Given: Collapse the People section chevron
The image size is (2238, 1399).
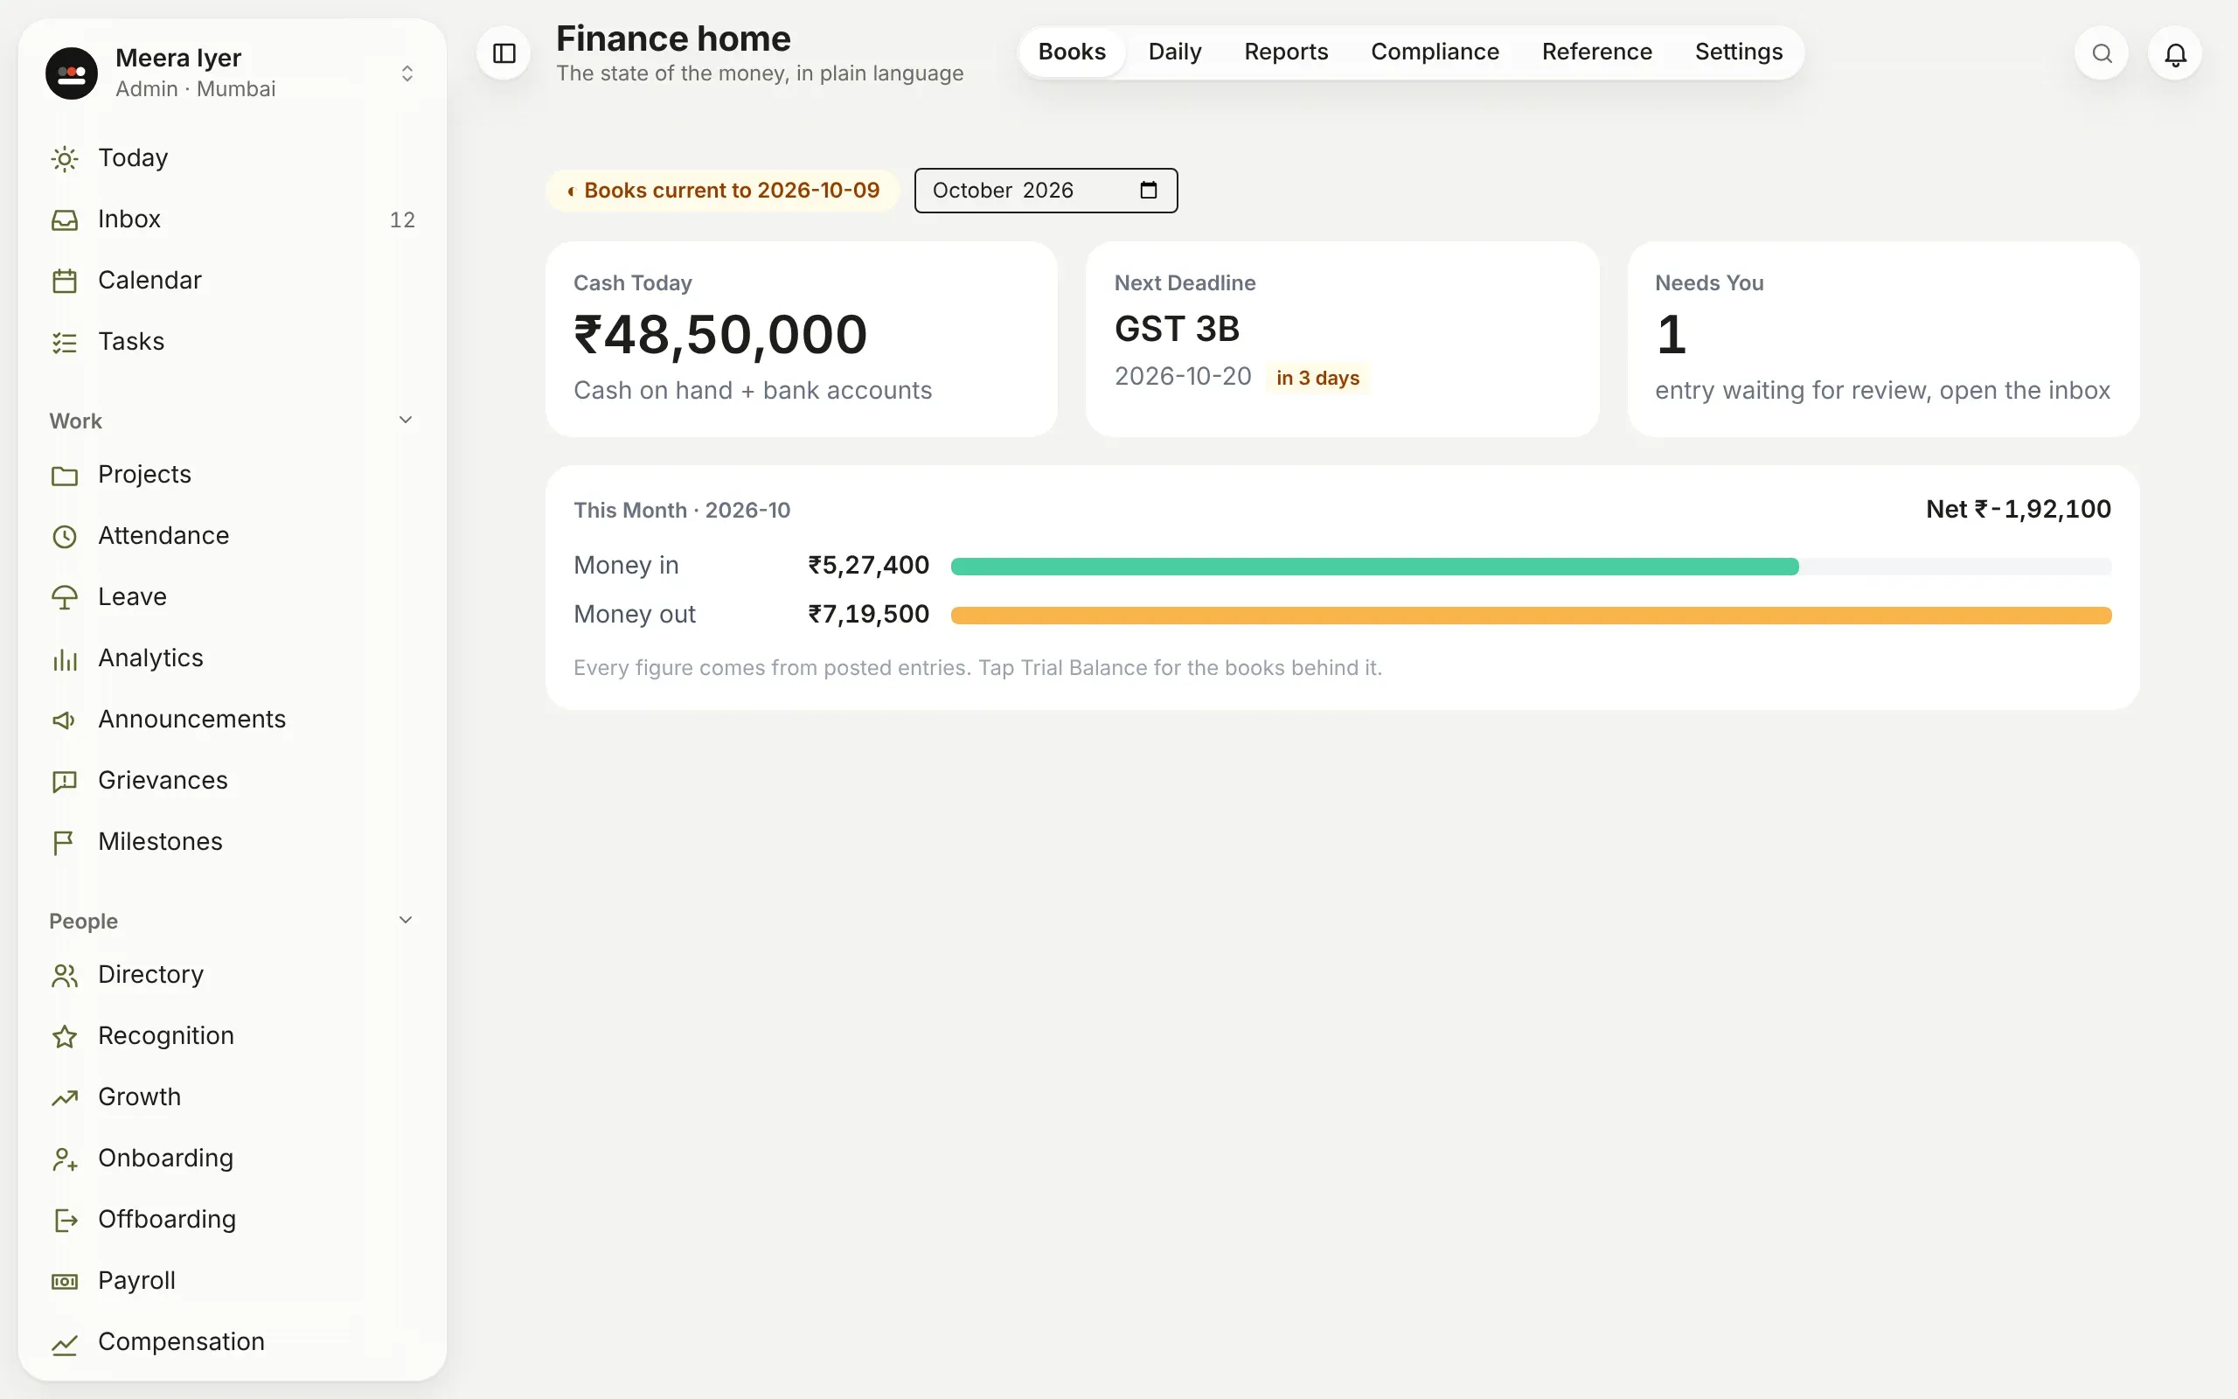Looking at the screenshot, I should 405,920.
